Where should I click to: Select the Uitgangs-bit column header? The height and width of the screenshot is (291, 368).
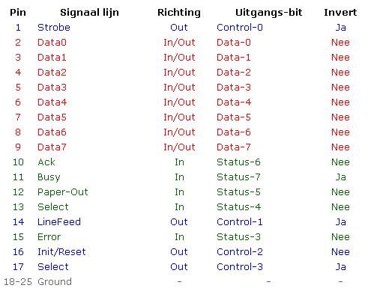[x=269, y=13]
